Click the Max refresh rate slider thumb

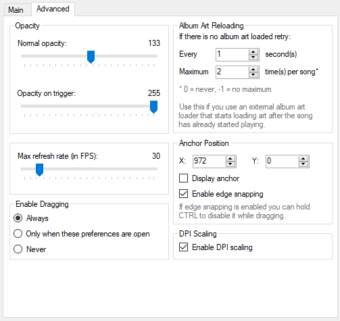pos(39,170)
